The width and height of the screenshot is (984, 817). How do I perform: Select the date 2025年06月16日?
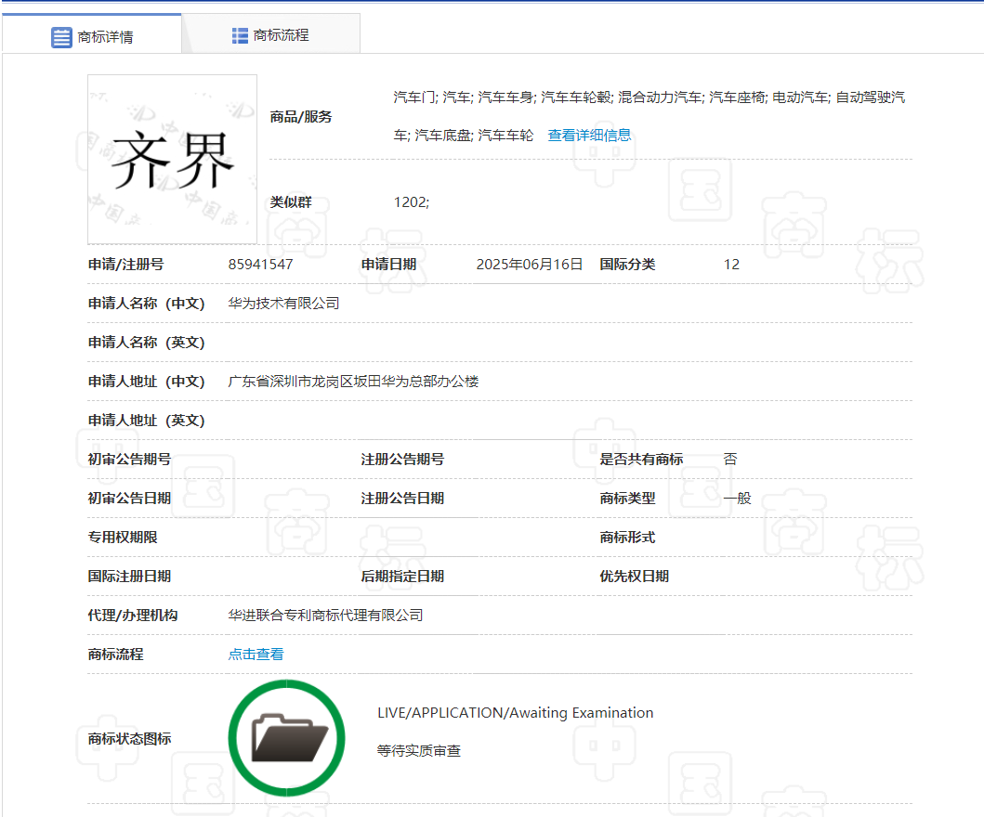[529, 265]
